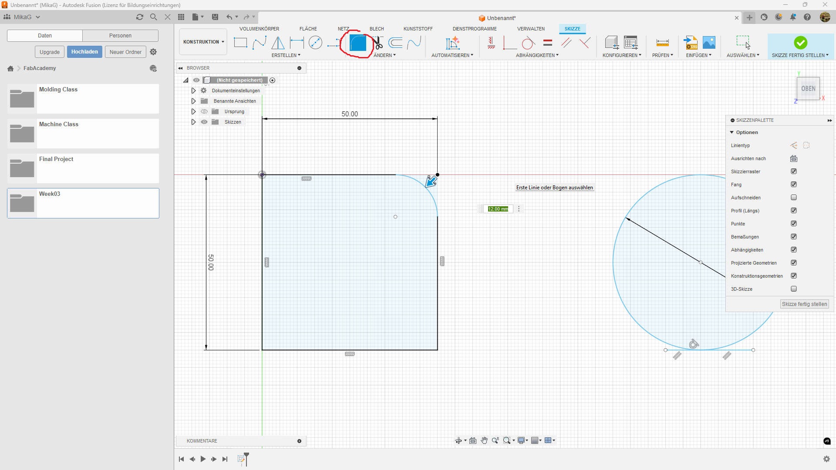Select the Equal constraint icon

(548, 43)
